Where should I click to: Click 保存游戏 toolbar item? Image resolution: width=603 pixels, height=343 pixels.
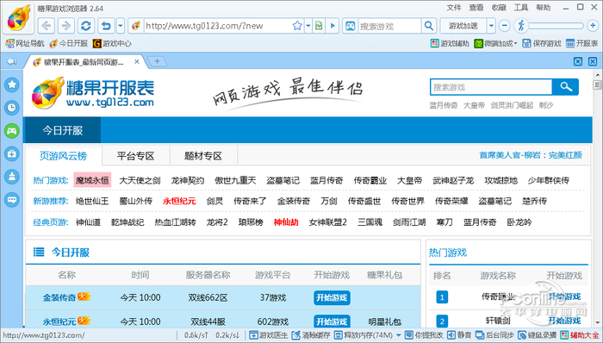click(542, 43)
